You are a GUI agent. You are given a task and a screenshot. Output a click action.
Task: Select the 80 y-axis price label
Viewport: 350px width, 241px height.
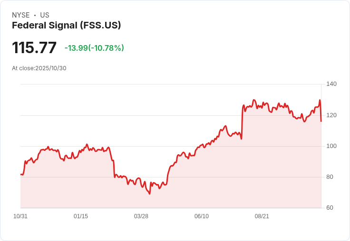coord(330,177)
